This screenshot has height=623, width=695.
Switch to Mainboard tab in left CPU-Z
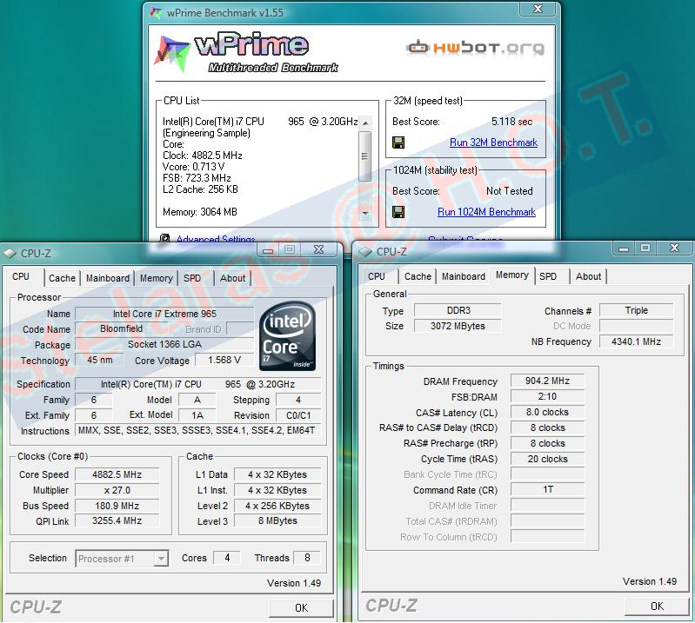click(108, 278)
